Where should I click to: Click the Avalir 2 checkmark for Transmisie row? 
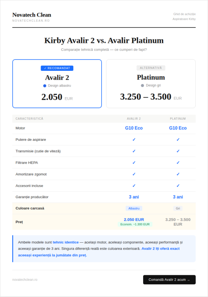(x=134, y=151)
